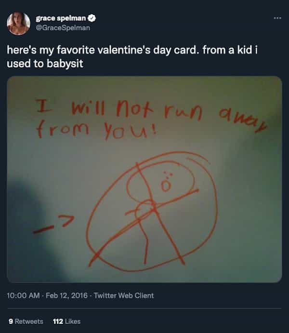Open grace spelman's profile picture
289x333 pixels.
(18, 23)
